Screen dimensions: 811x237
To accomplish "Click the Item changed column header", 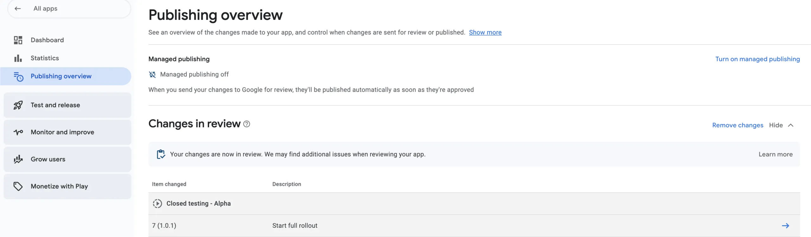I will tap(169, 184).
